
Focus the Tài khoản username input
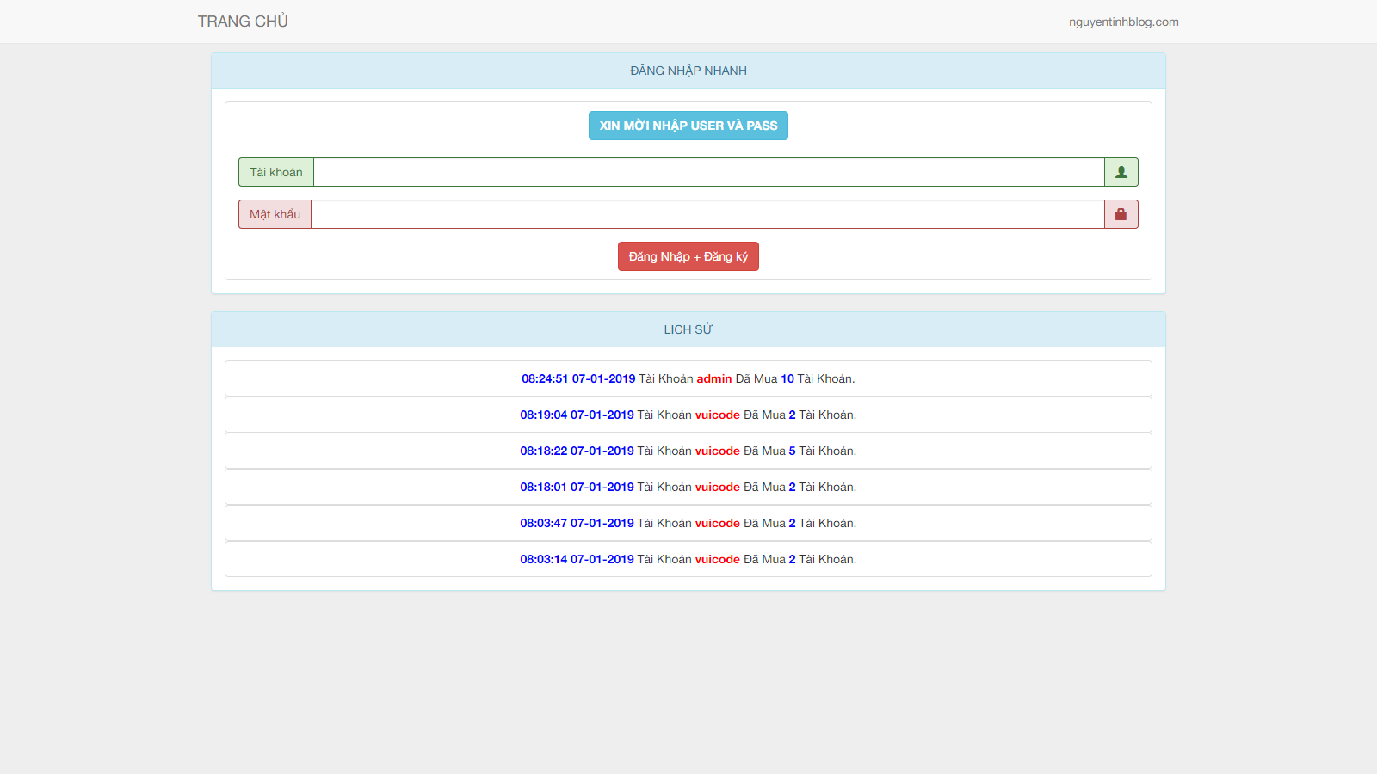(709, 172)
